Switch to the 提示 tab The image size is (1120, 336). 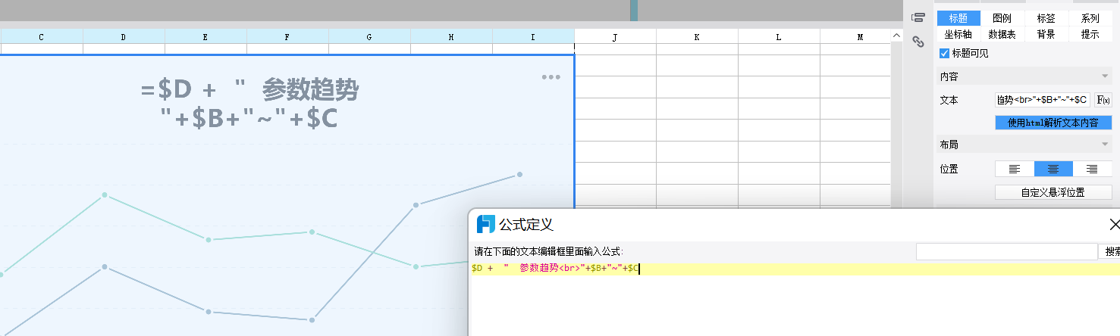click(x=1090, y=34)
